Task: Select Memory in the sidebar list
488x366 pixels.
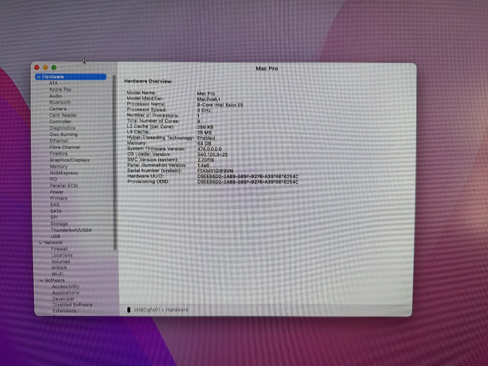Action: (59, 167)
